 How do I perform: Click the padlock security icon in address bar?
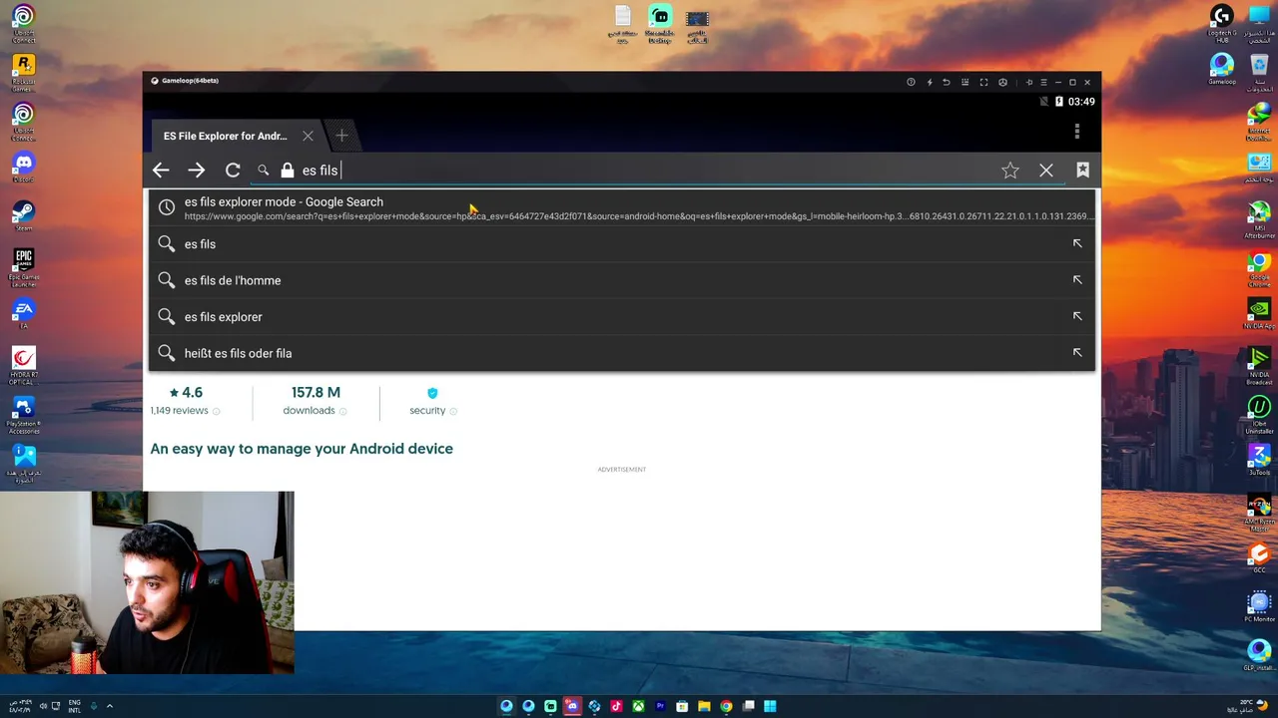point(288,171)
